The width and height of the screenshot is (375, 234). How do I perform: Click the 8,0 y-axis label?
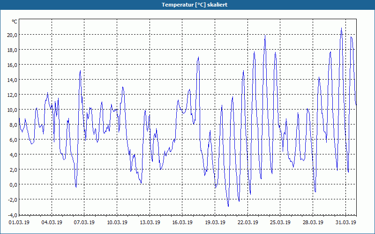(13, 124)
